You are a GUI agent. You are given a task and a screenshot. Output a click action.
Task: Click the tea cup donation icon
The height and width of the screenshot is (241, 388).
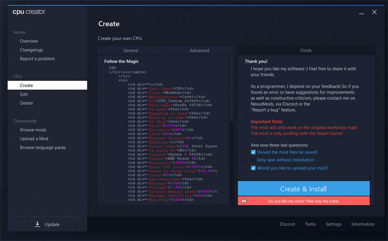[244, 201]
